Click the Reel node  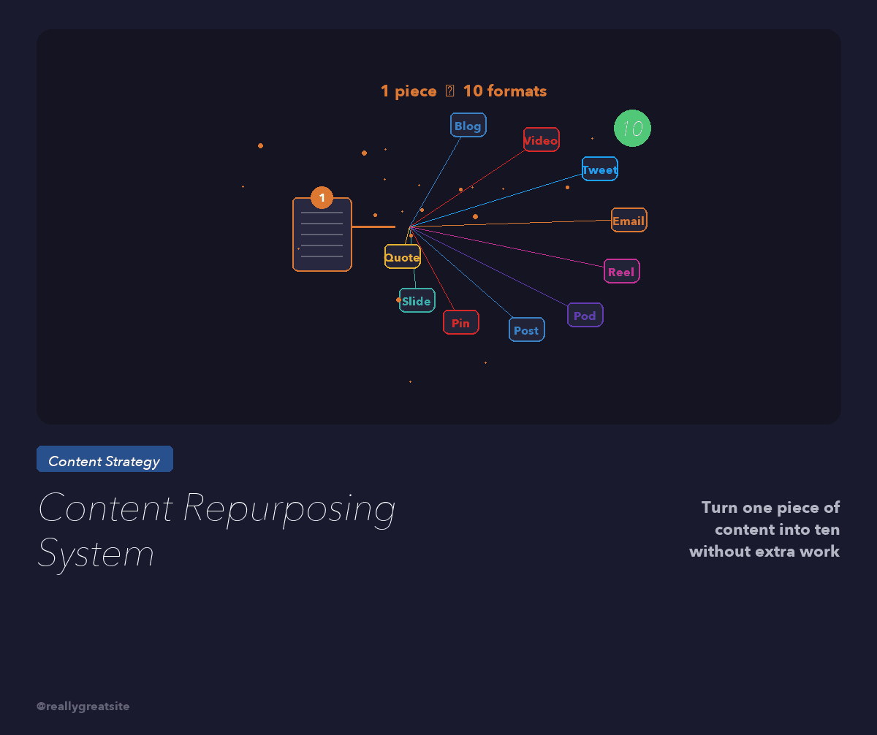tap(622, 271)
